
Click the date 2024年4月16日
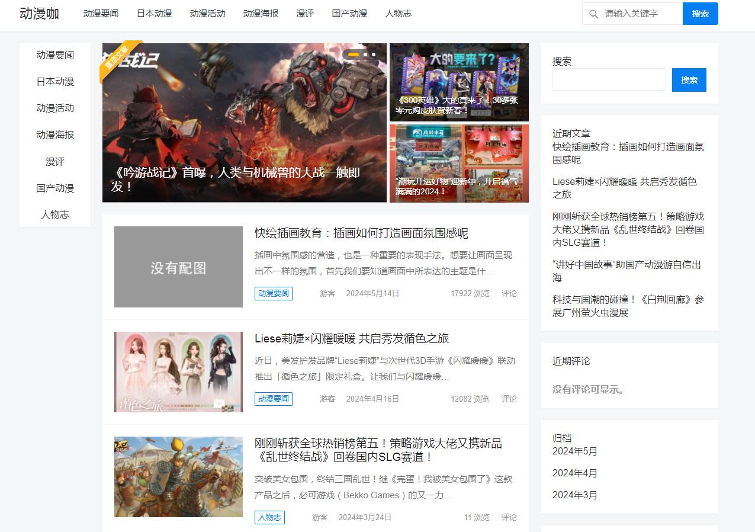(x=372, y=399)
